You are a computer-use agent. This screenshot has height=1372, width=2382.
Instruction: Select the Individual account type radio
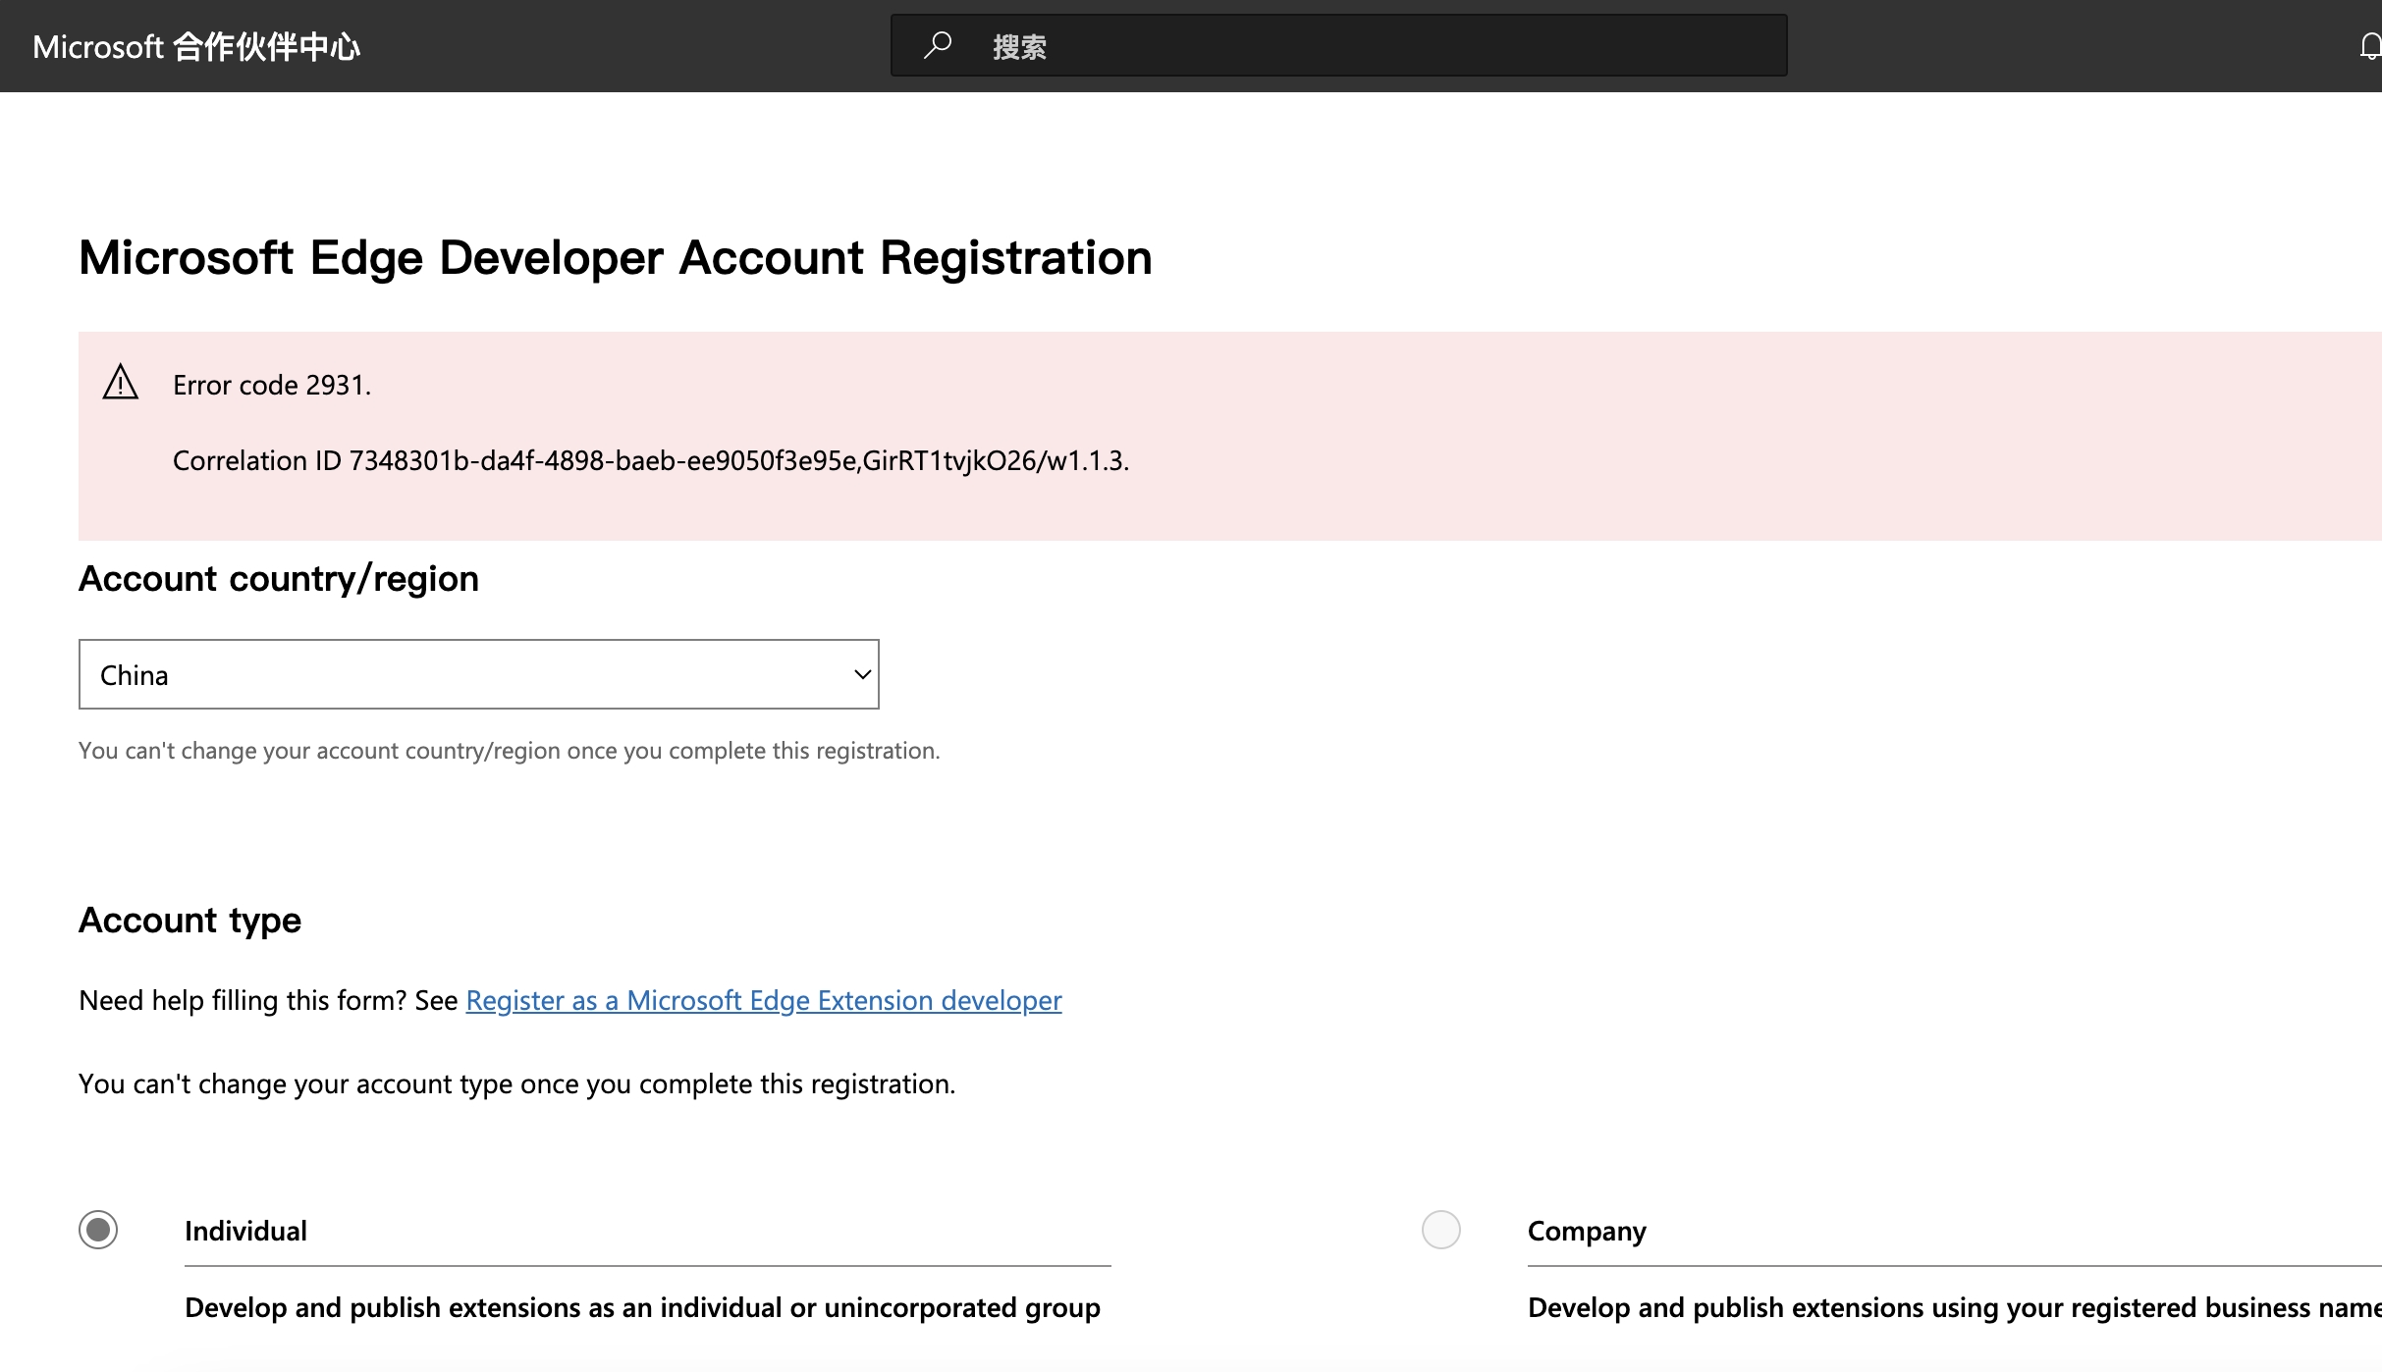point(98,1230)
